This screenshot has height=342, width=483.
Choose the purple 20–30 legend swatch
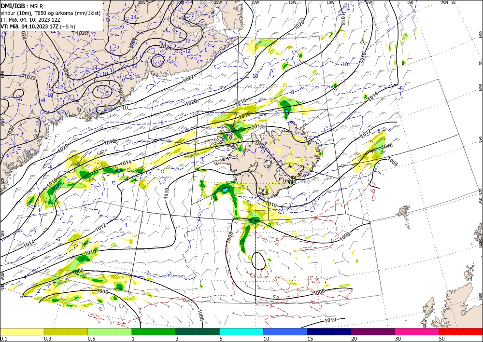373,331
